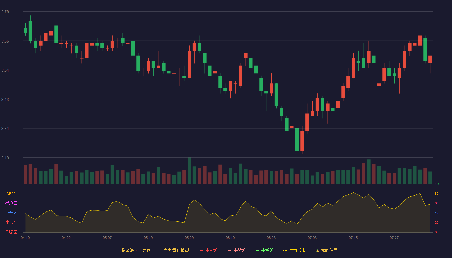Click the green 100 indicator axis value
Screen dimensions: 452x258
pyautogui.click(x=437, y=184)
